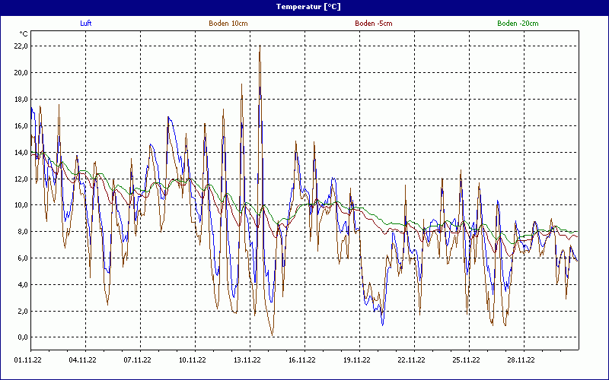Click the Luft legend label
This screenshot has width=609, height=380.
pyautogui.click(x=86, y=24)
